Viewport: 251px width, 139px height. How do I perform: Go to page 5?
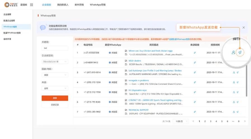click(x=222, y=121)
